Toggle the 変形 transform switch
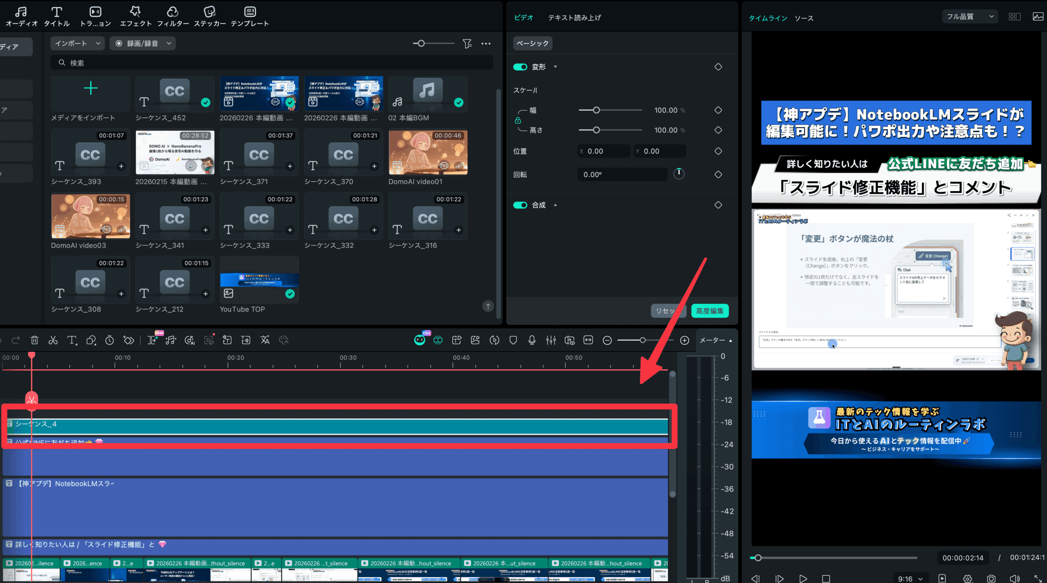The height and width of the screenshot is (583, 1047). (520, 67)
